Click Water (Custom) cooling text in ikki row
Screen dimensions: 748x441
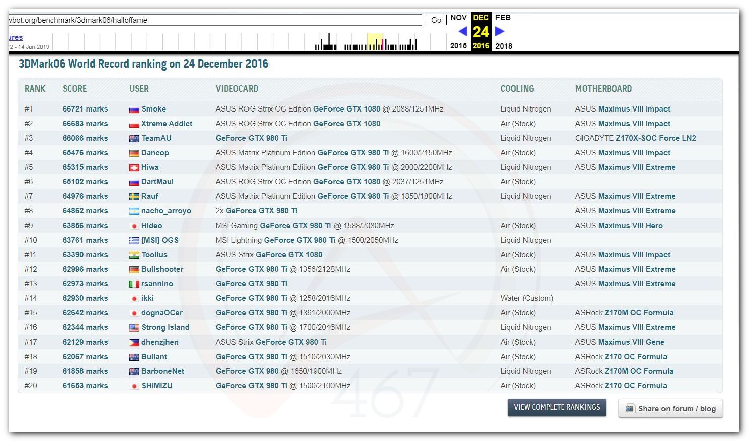(527, 298)
